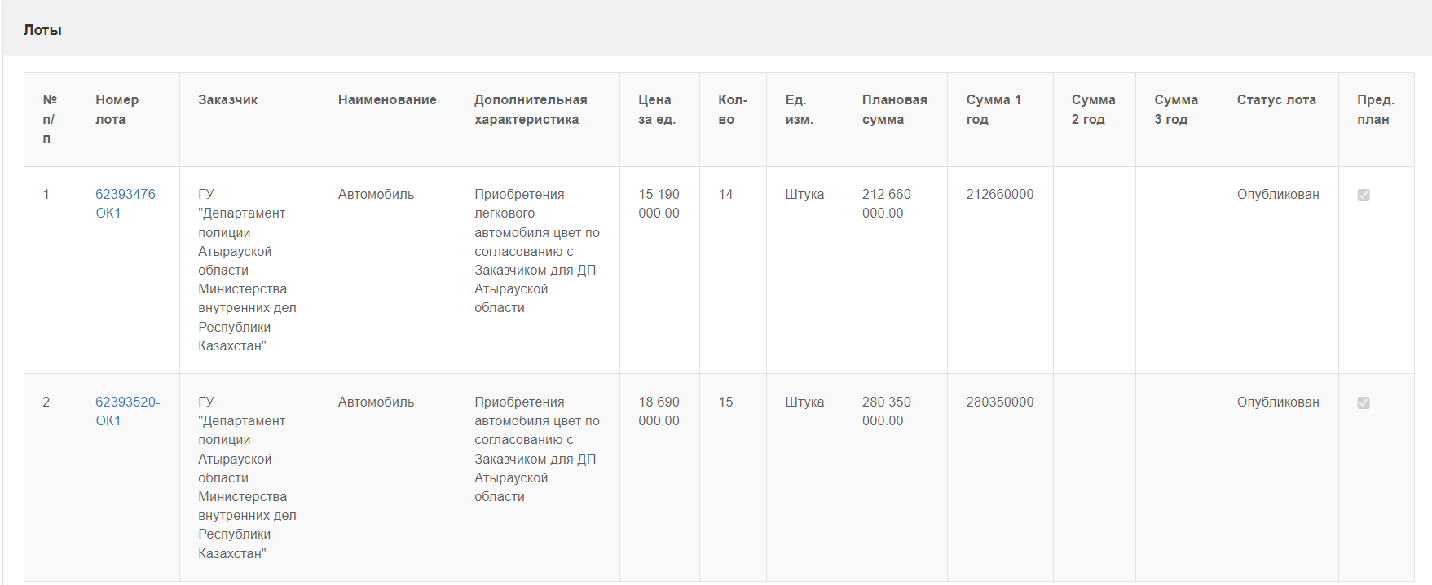Viewport: 1432px width, 585px height.
Task: Click the Номер лота column header
Action: 117,109
